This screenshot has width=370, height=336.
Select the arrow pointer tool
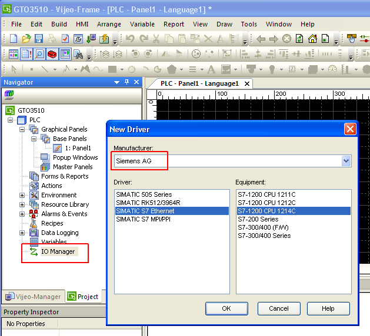click(14, 69)
